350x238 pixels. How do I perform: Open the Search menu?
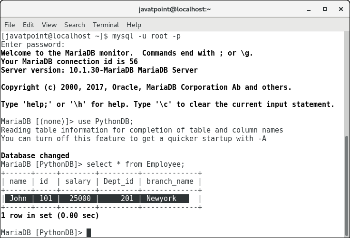click(75, 25)
